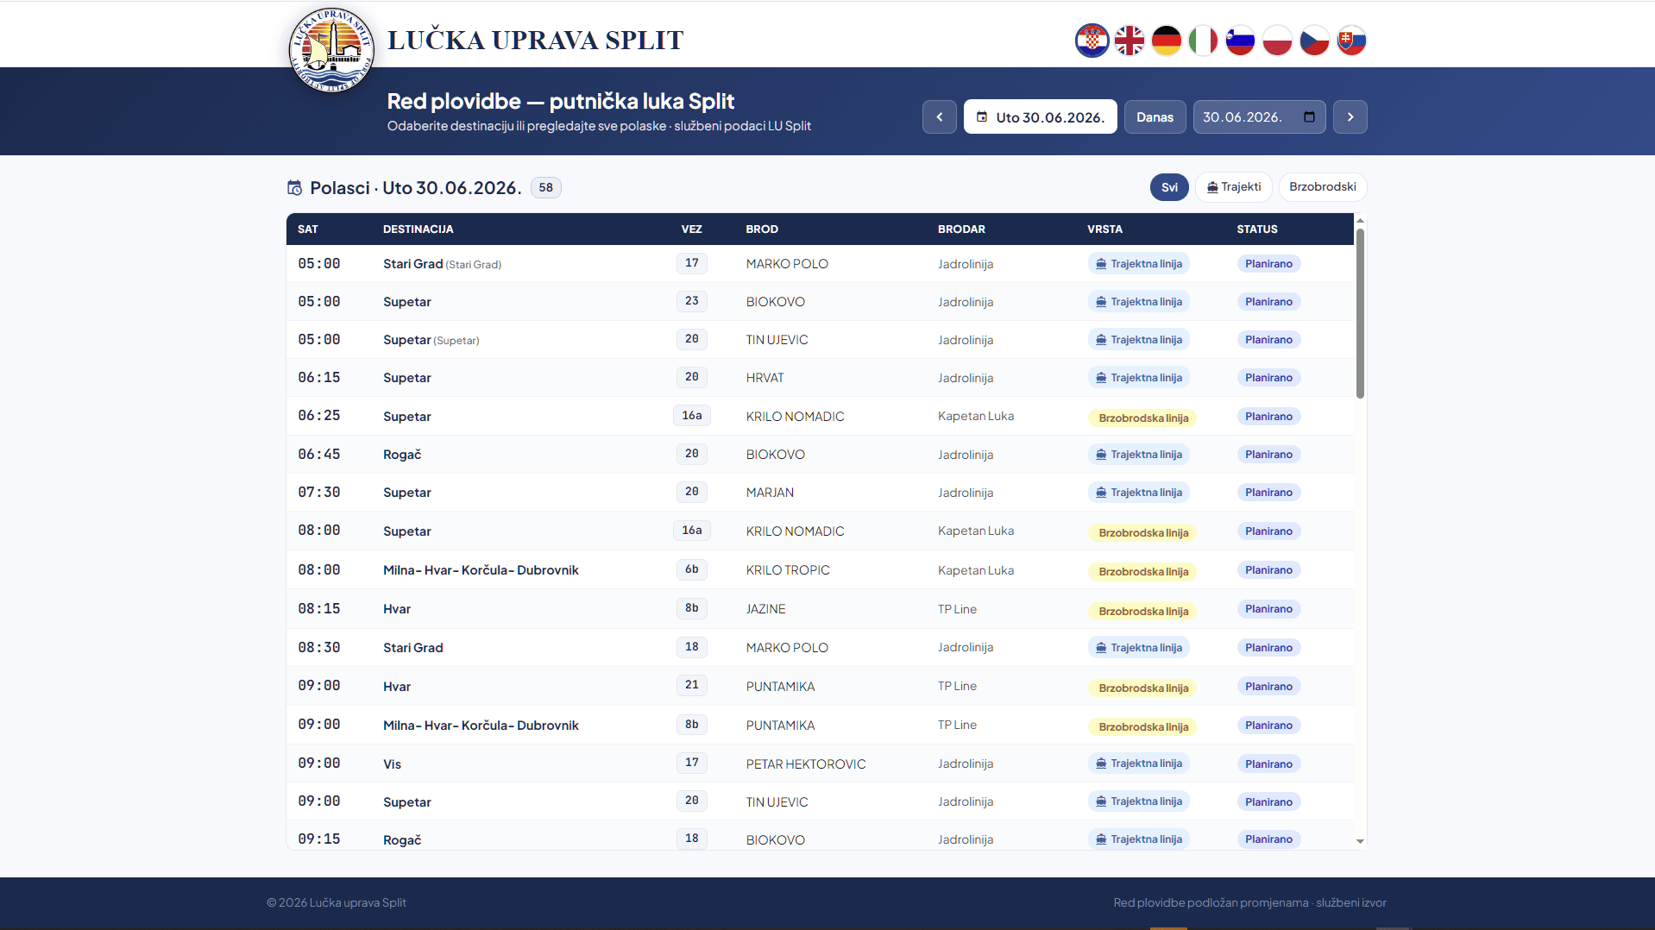Click the ferry icon in 05:00 BIOKOVO row

[x=1101, y=302]
